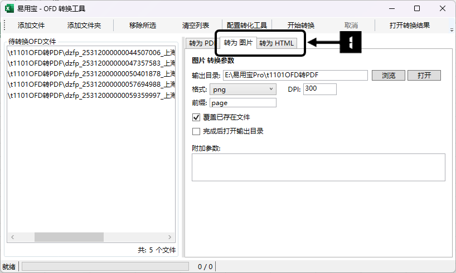Click the 前缀 page text field
The height and width of the screenshot is (273, 456).
(242, 103)
